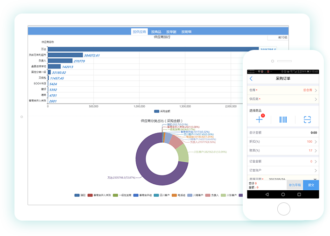
Task: Click the 采购金额 bar chart legend icon
Action: [x=156, y=111]
